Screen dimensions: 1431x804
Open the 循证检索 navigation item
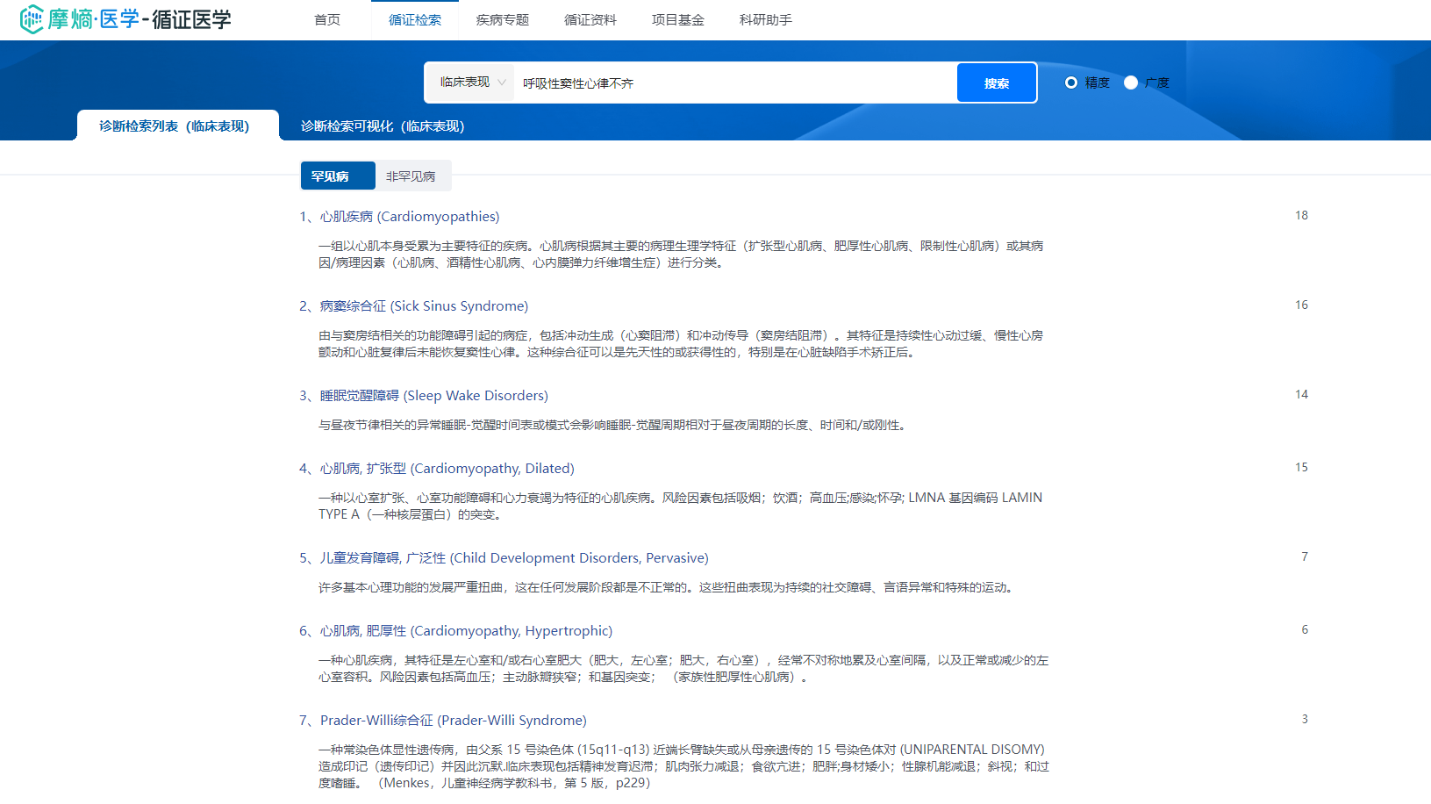click(415, 20)
